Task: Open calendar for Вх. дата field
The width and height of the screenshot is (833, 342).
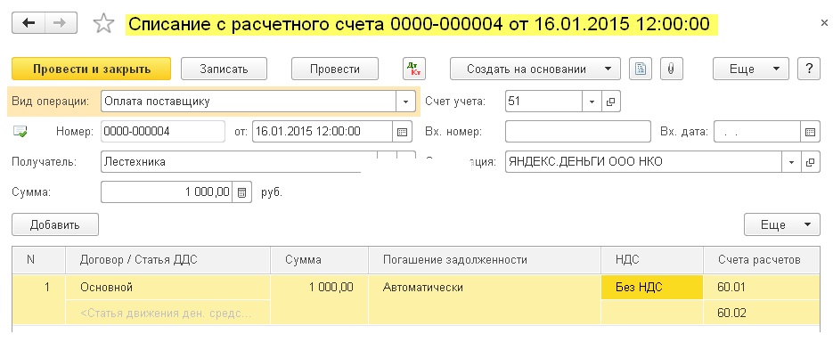Action: [x=809, y=132]
